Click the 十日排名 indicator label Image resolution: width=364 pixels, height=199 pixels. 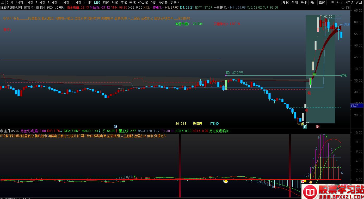(221, 8)
